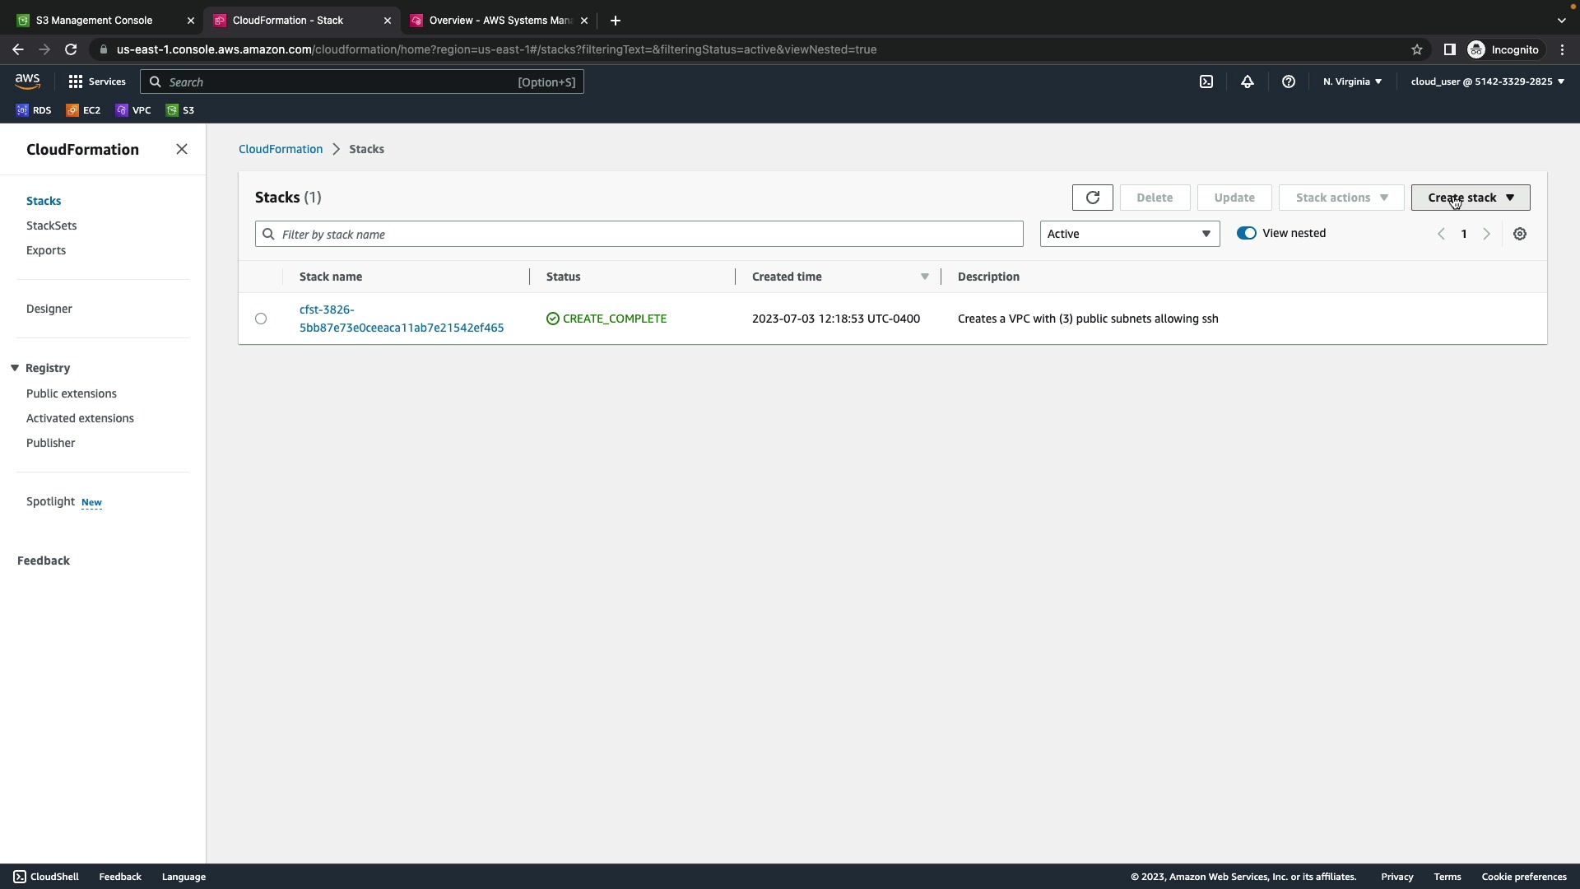Open the Active status filter dropdown

coord(1129,234)
